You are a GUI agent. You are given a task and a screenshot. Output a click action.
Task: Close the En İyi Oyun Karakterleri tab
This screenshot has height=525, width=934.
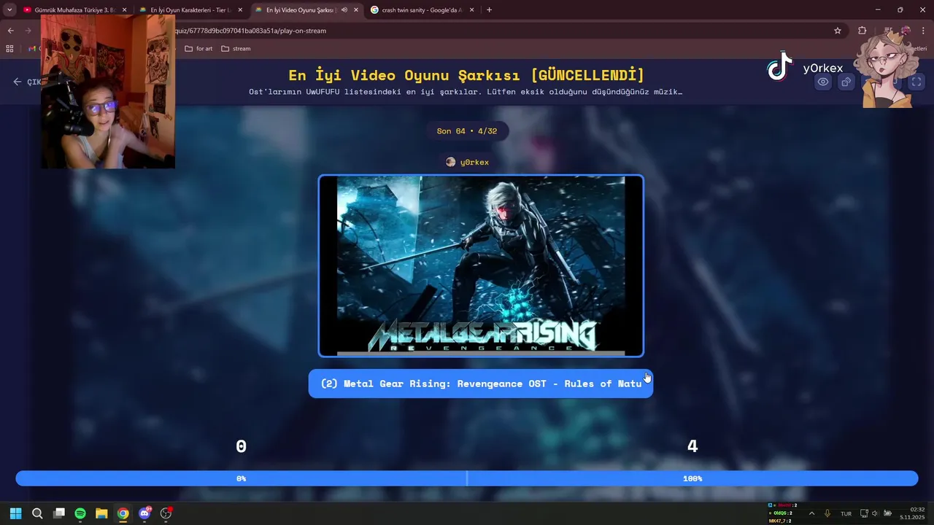[240, 10]
